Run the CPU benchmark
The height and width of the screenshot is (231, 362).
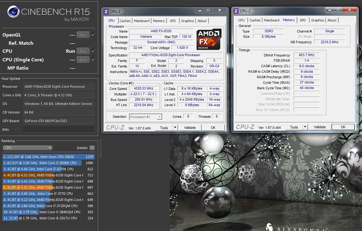83,51
